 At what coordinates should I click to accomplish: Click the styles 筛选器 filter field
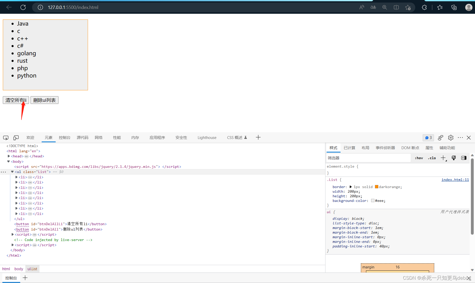pos(369,158)
